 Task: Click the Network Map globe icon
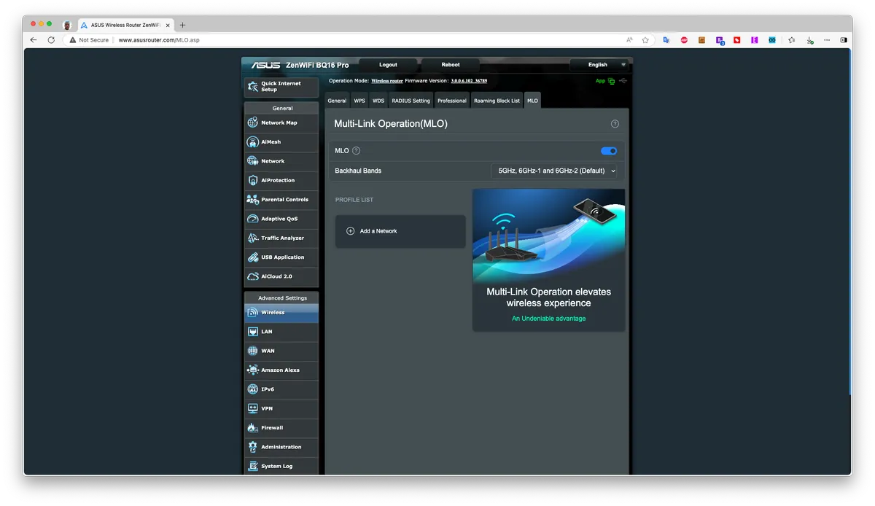tap(253, 122)
